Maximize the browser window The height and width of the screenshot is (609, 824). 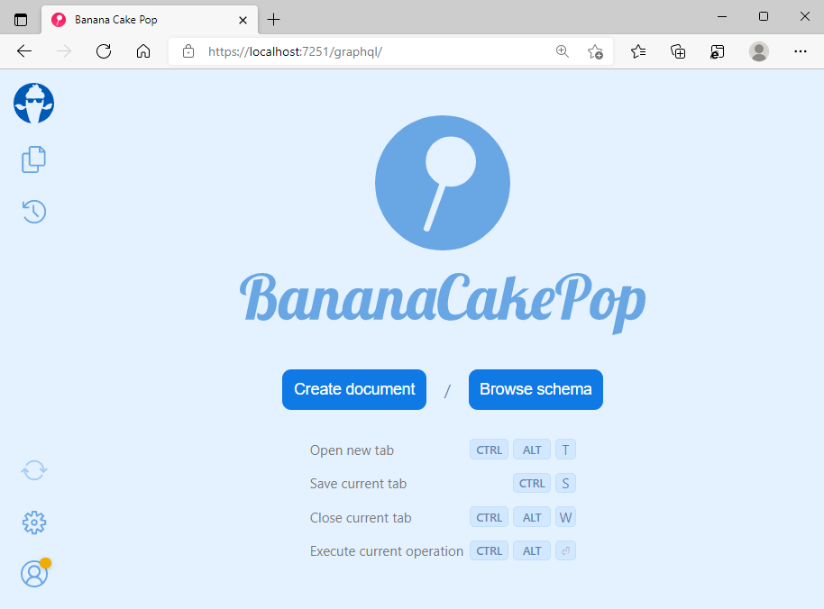[x=764, y=17]
